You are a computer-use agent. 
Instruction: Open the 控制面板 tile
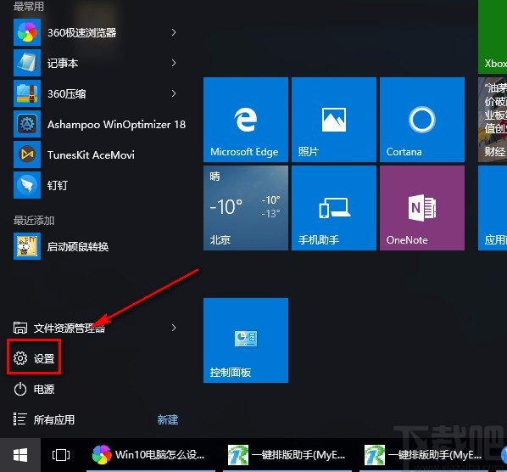[x=246, y=340]
